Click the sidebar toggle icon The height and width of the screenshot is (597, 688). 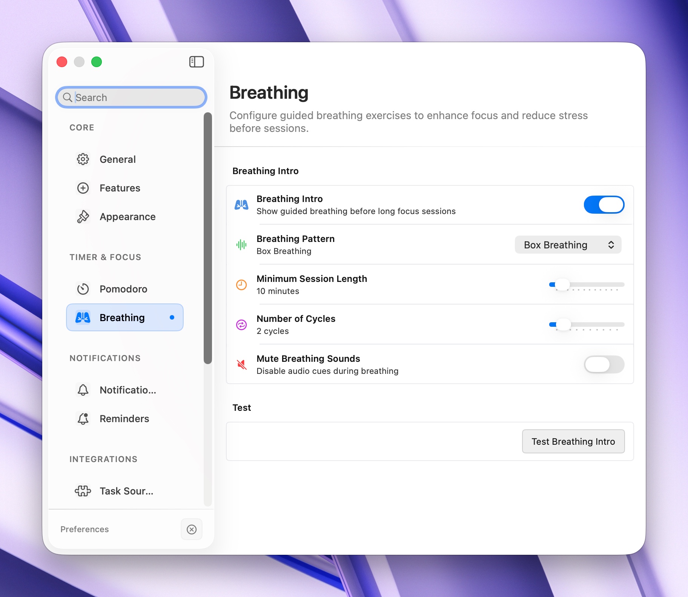coord(196,62)
